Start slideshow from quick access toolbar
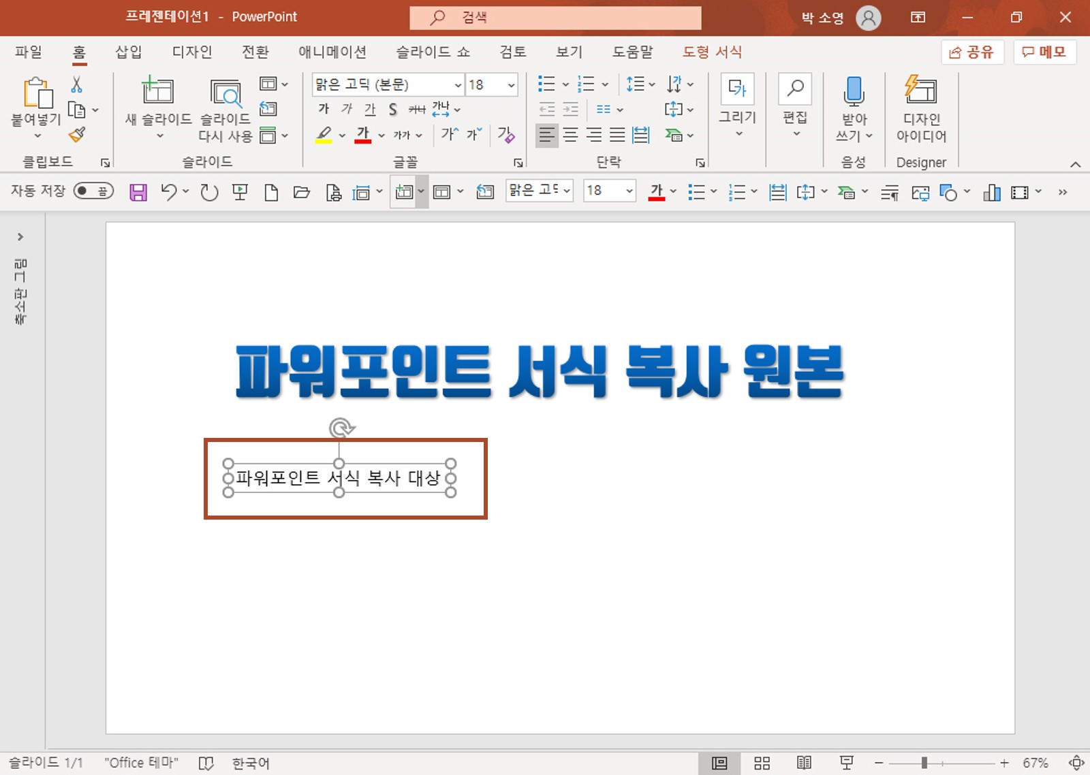Image resolution: width=1090 pixels, height=775 pixels. click(x=240, y=193)
